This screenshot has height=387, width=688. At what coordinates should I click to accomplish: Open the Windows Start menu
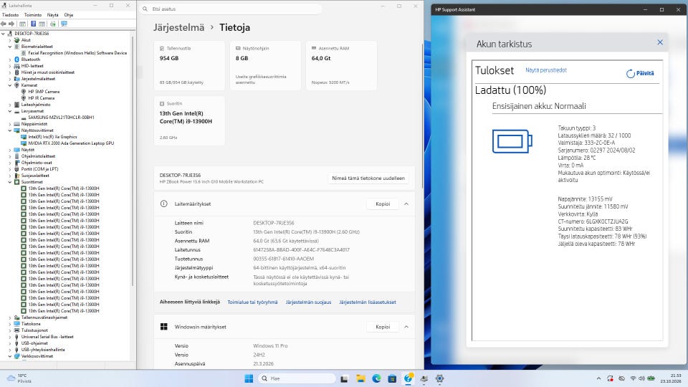point(249,378)
